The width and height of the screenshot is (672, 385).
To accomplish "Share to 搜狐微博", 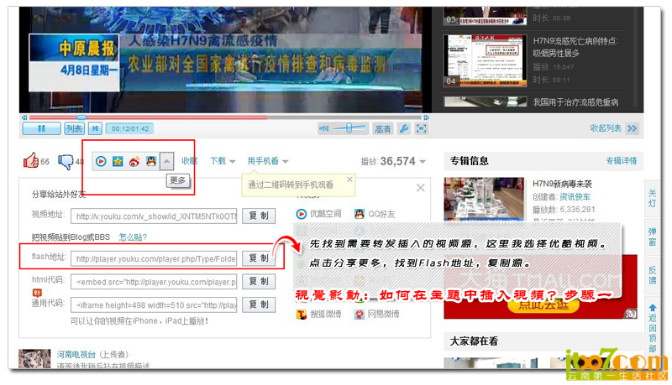I will click(319, 315).
